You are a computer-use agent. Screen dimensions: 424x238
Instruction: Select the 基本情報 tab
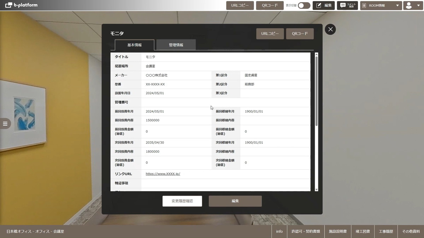pos(134,45)
